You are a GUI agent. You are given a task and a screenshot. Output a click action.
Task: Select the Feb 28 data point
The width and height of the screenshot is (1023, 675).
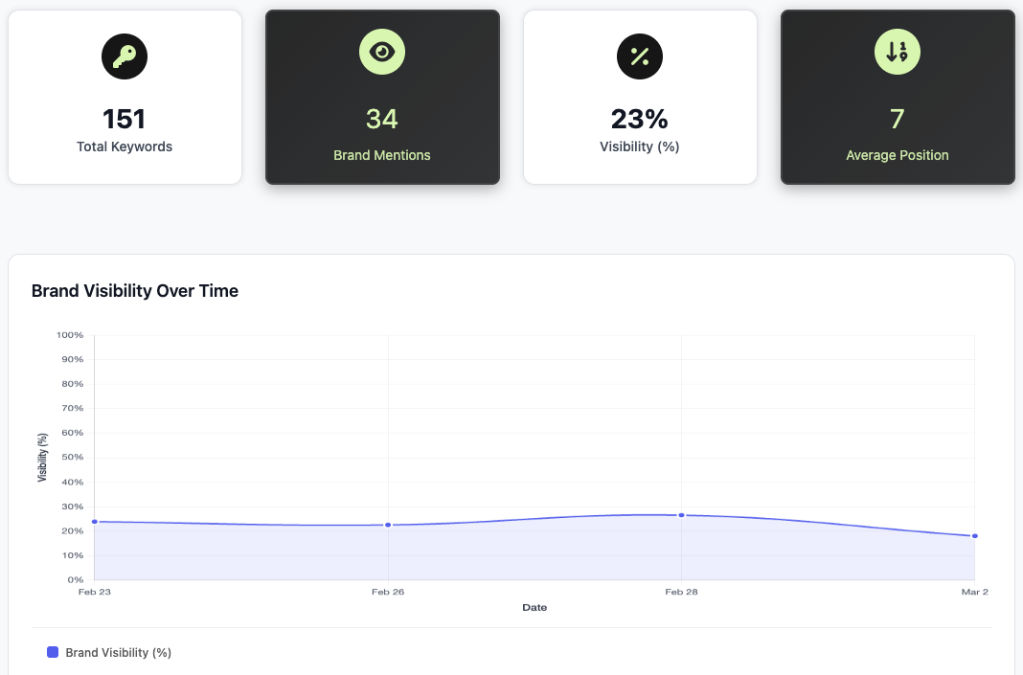[681, 515]
